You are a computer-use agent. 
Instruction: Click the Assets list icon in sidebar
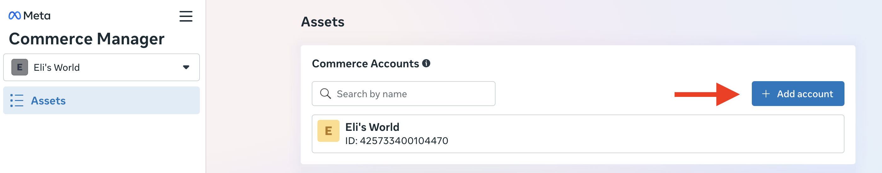click(x=17, y=101)
